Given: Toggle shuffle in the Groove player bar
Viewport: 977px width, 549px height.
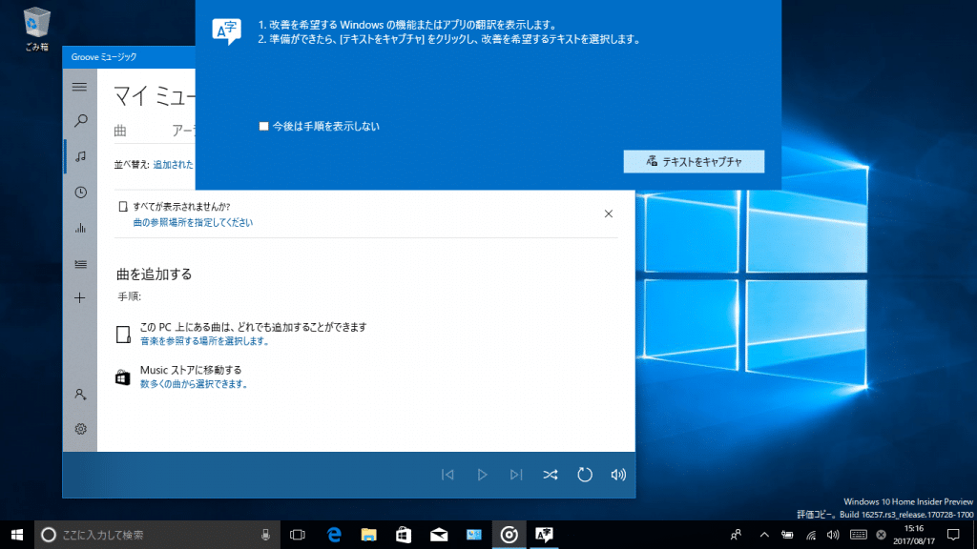Looking at the screenshot, I should (551, 475).
